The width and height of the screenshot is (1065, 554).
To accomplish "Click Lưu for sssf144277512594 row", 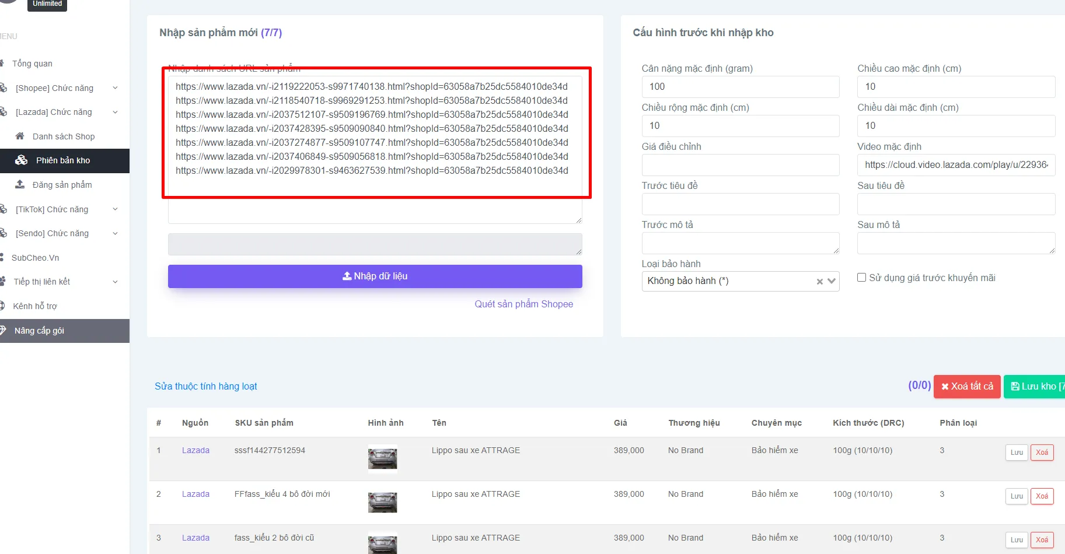I will tap(1017, 453).
